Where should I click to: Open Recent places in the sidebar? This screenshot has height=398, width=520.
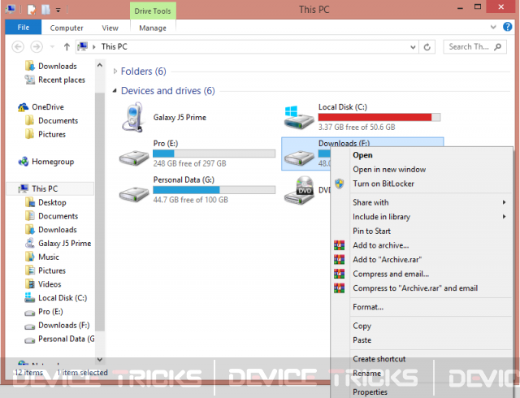tap(62, 80)
